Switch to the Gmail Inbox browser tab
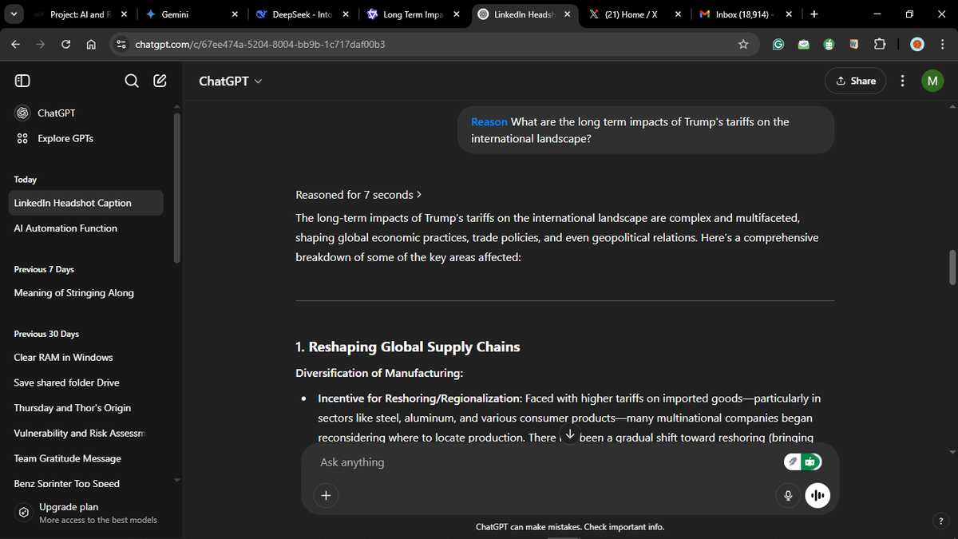The height and width of the screenshot is (539, 958). 746,14
